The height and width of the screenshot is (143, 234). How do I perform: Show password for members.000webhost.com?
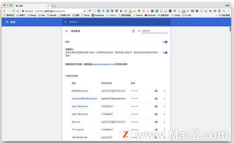point(156,99)
